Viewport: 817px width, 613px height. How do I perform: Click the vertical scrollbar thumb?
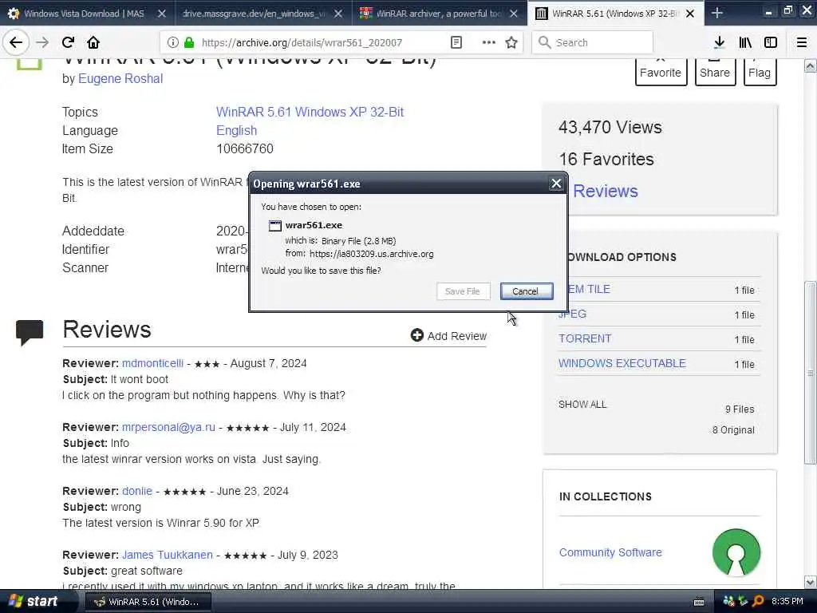point(811,372)
